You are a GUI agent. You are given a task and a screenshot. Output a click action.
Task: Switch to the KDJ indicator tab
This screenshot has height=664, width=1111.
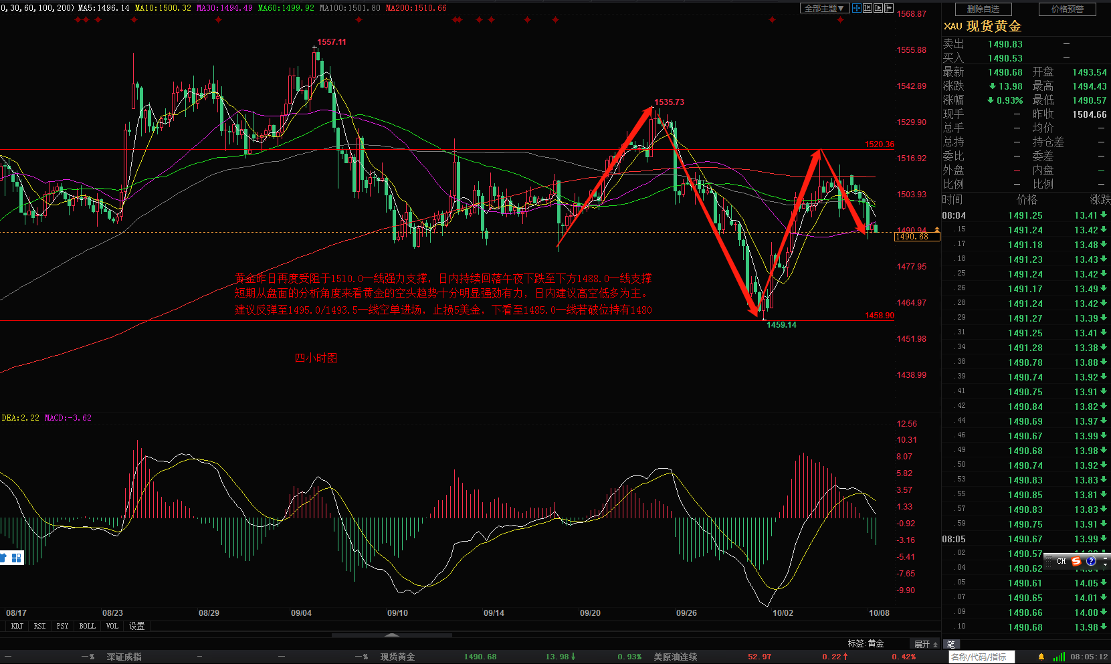coord(17,627)
